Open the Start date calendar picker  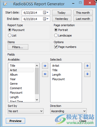(46, 12)
